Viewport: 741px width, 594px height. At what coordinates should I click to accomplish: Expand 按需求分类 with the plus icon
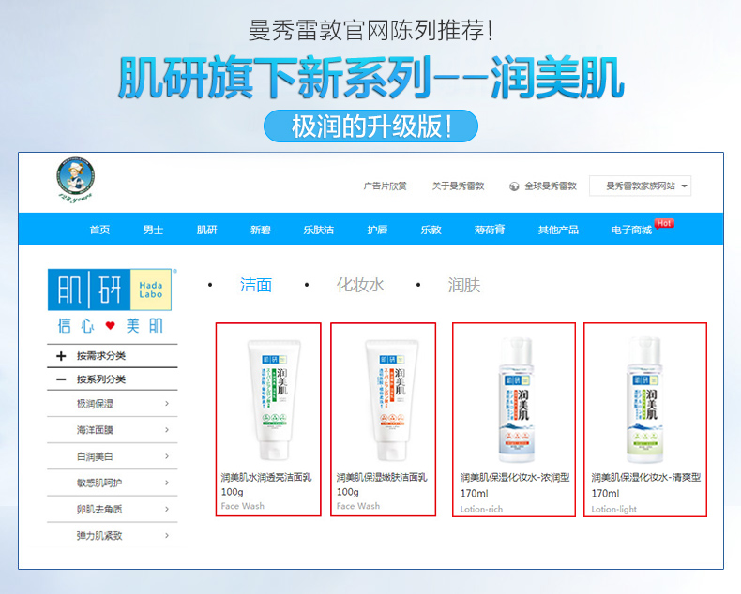(61, 356)
